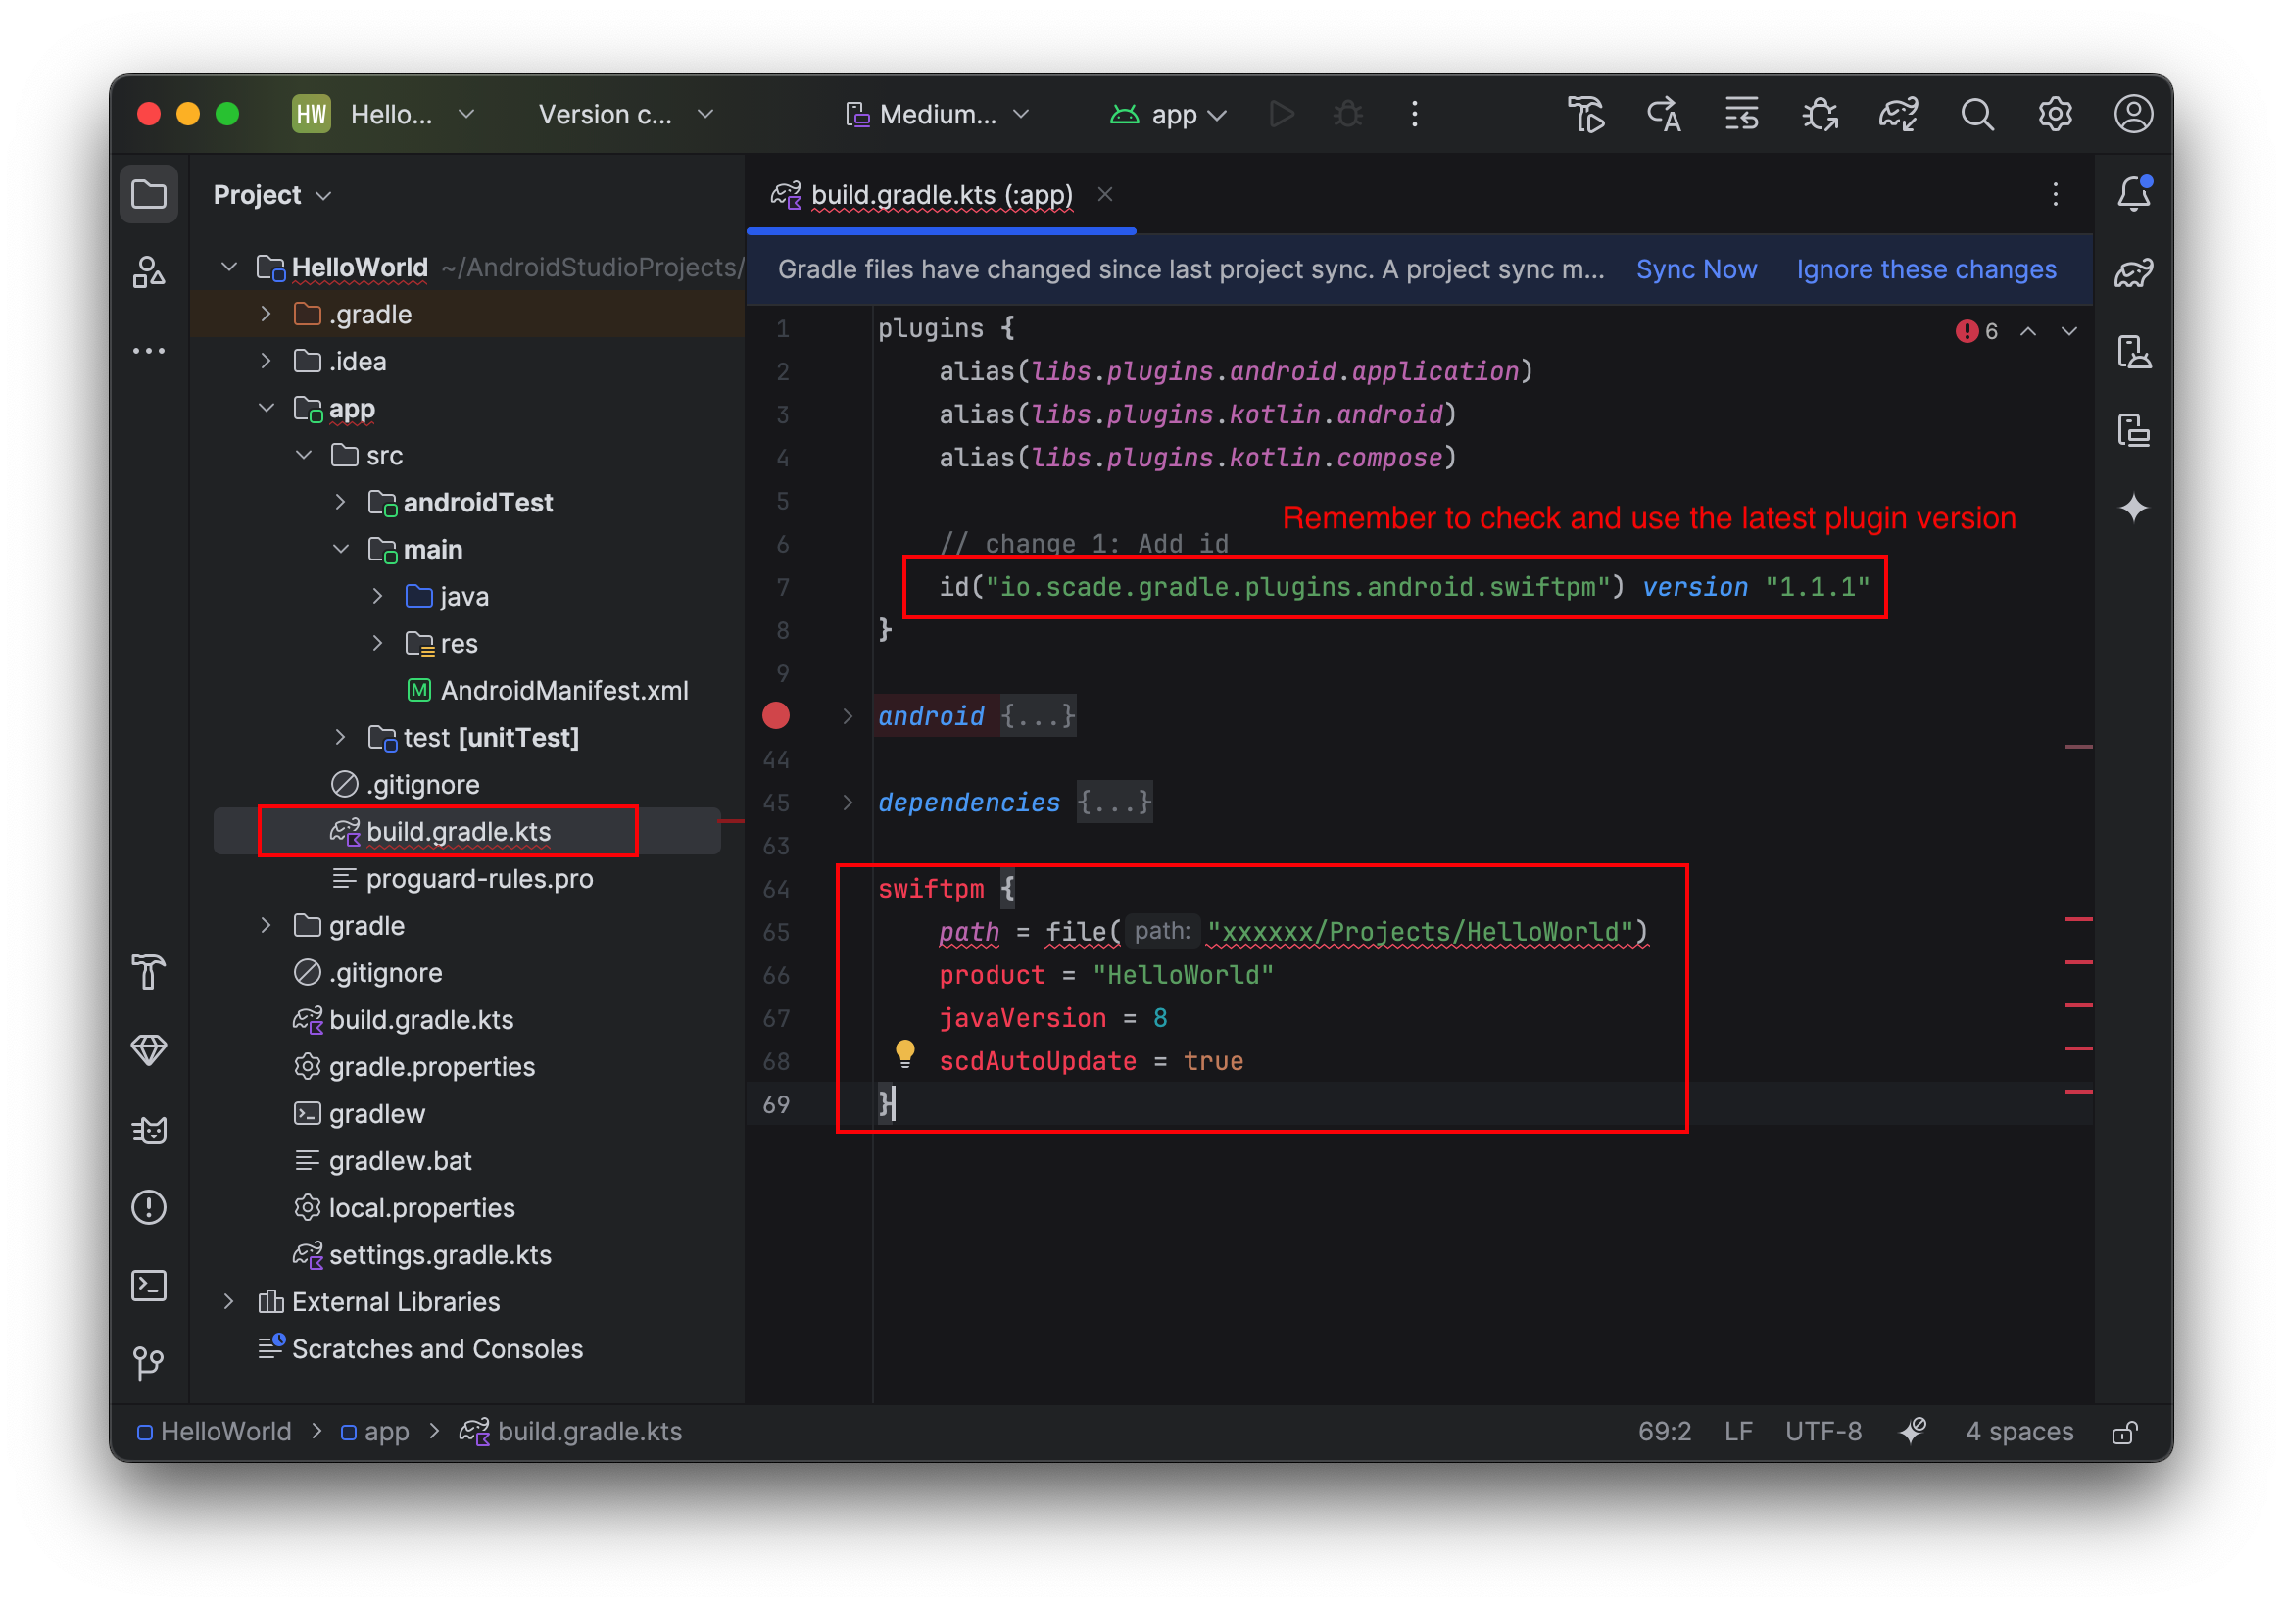
Task: Click the Sync Now link
Action: [1696, 269]
